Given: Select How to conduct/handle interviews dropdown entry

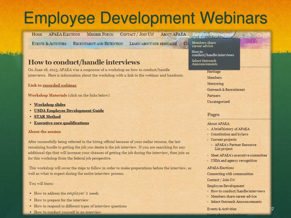Looking at the screenshot, I should tap(213, 53).
